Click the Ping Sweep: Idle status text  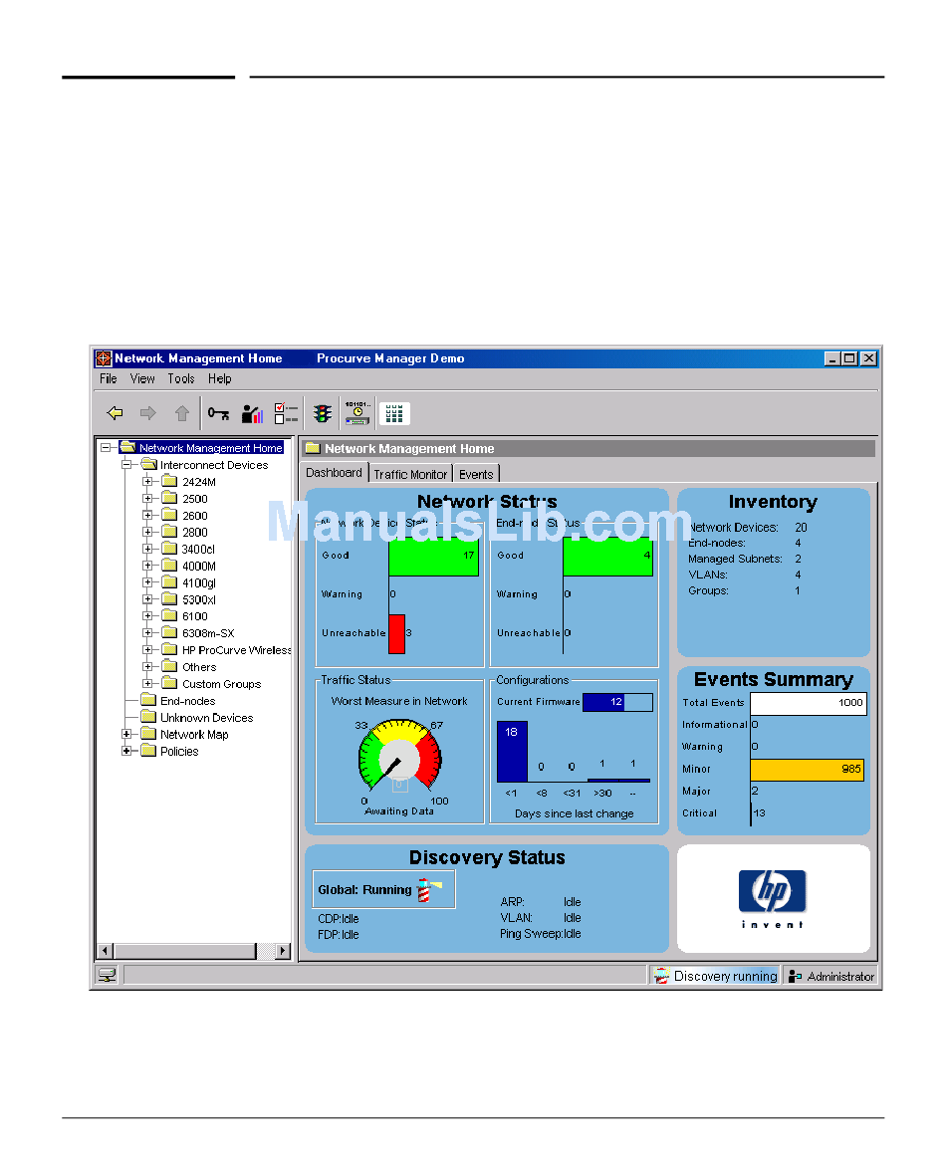(x=541, y=934)
